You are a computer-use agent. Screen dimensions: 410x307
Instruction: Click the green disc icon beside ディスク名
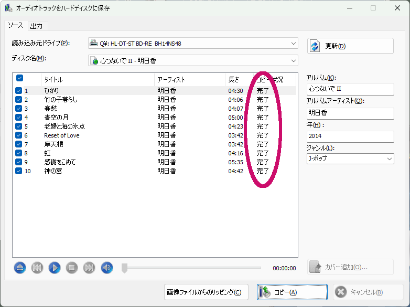94,61
